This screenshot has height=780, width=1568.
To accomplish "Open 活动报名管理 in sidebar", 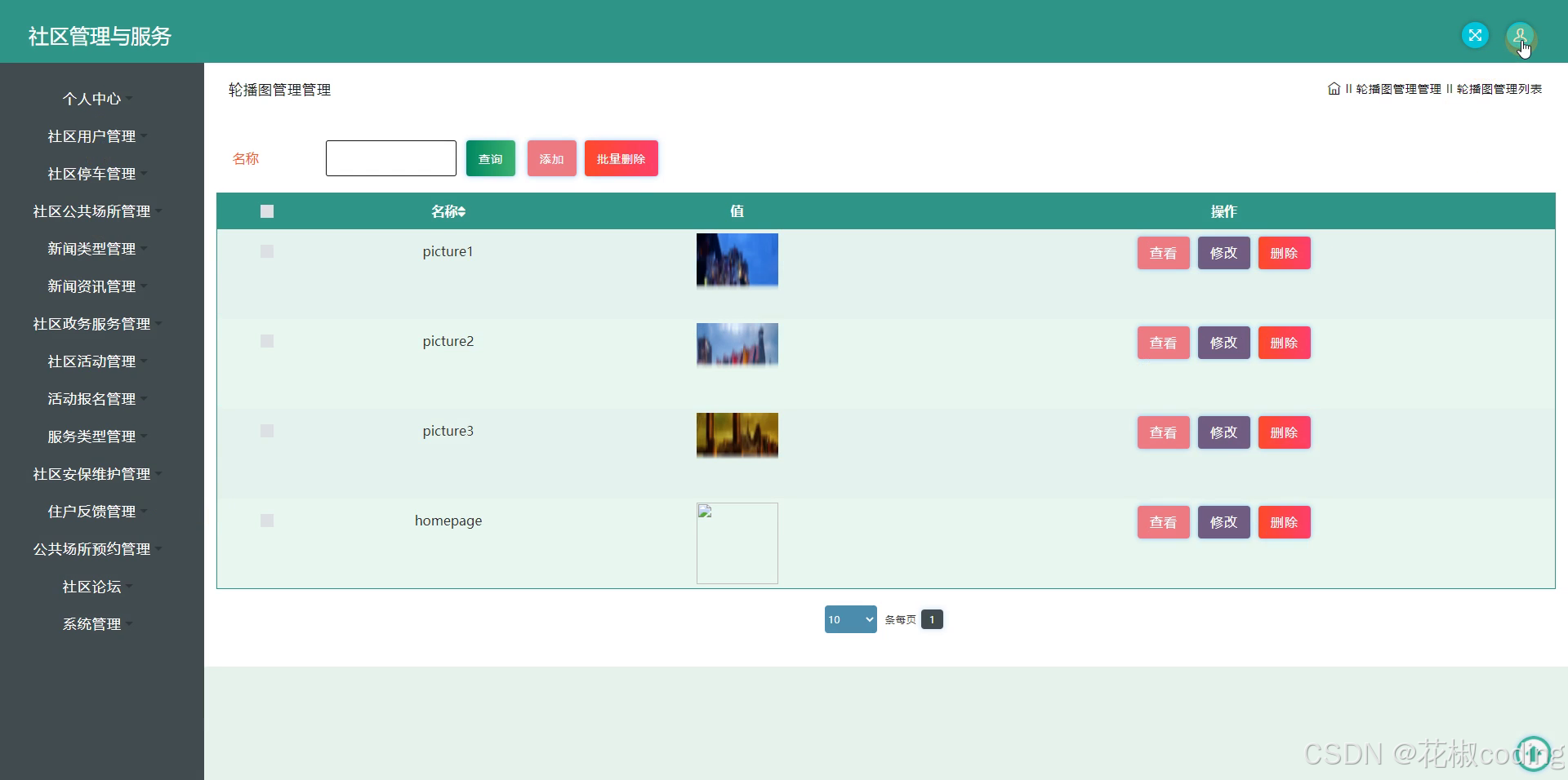I will pos(97,399).
